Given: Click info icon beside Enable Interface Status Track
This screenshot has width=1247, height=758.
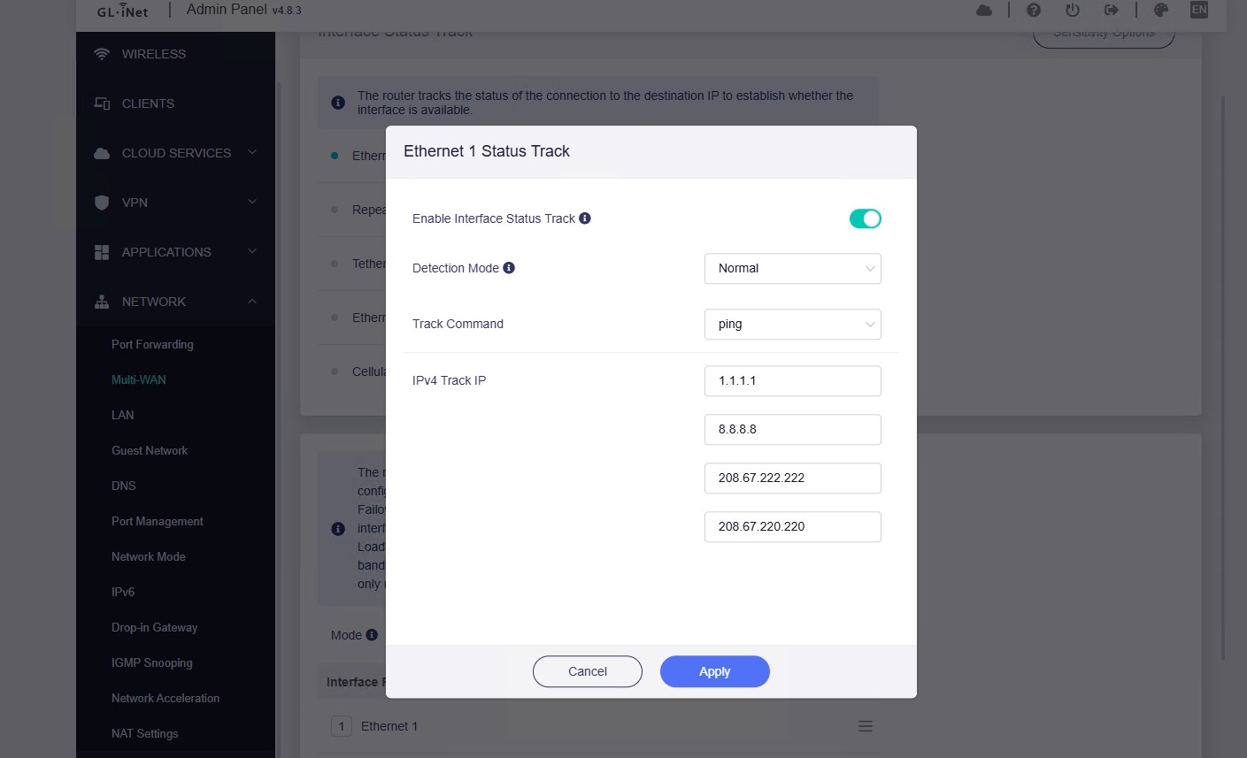Looking at the screenshot, I should click(x=585, y=218).
